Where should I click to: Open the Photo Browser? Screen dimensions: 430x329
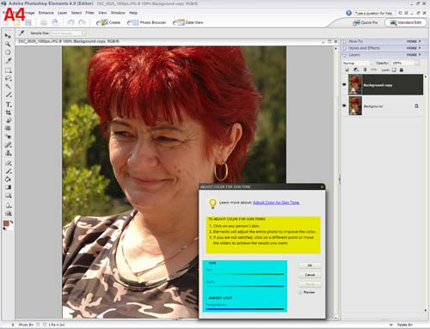click(147, 22)
